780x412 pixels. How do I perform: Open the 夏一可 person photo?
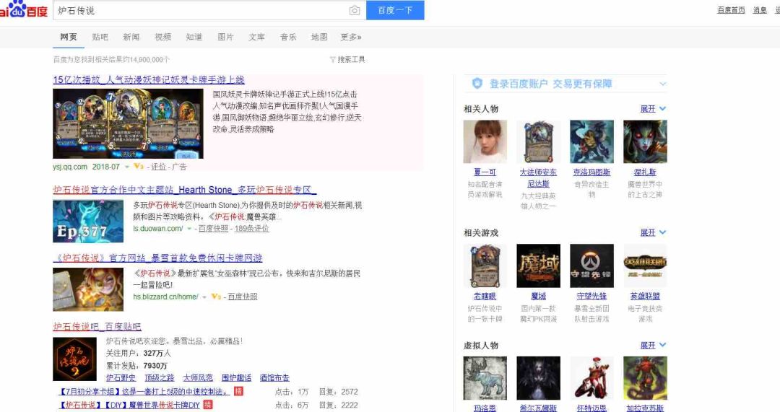click(485, 141)
